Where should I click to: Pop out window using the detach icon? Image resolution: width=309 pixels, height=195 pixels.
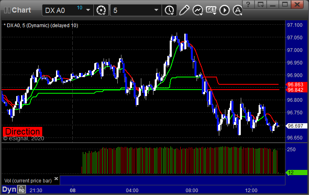[x=260, y=4]
